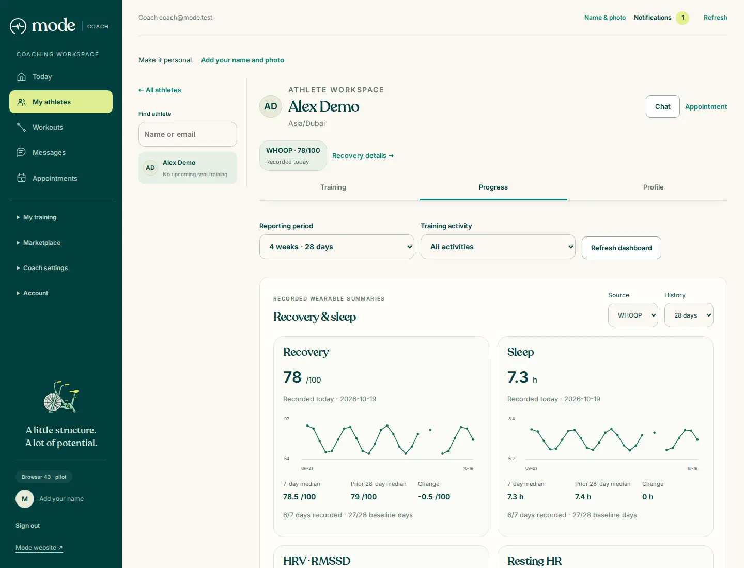Screen dimensions: 744x568
Task: Click the Mode heartbeat logo icon
Action: (x=18, y=26)
